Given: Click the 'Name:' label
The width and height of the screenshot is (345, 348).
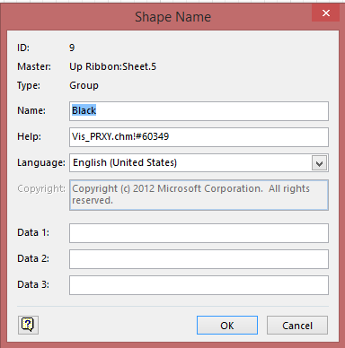Looking at the screenshot, I should coord(31,110).
